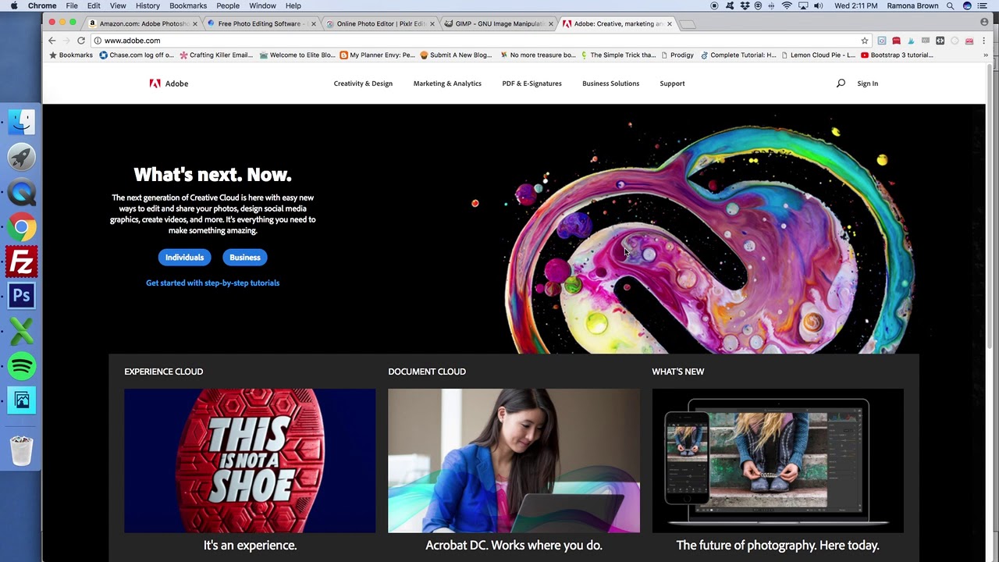Screen dimensions: 999x562
Task: Open the Chase.com bookmark
Action: (137, 55)
